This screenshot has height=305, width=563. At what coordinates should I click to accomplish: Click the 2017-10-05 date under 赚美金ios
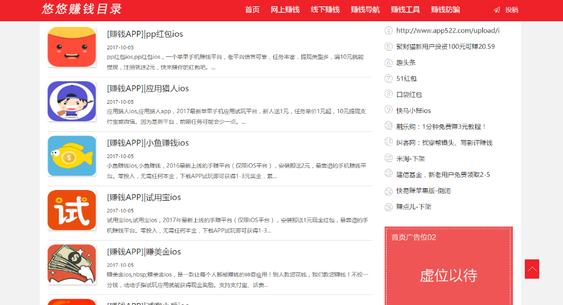[120, 265]
